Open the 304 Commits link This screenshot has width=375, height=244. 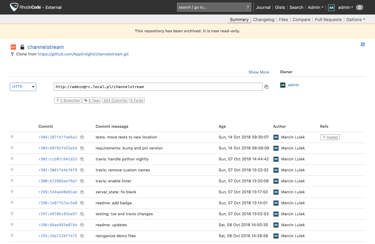[115, 101]
